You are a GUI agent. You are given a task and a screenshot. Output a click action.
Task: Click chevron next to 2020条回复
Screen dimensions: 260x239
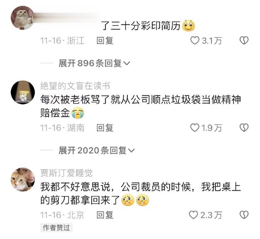[132, 151]
